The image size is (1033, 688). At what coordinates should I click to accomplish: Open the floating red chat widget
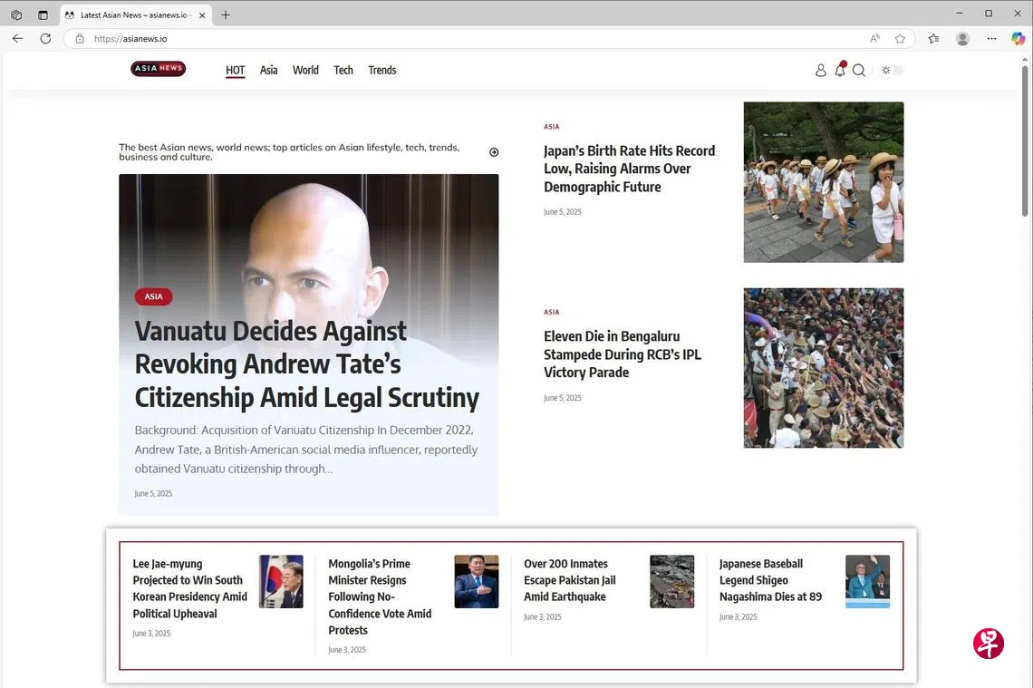pyautogui.click(x=988, y=643)
